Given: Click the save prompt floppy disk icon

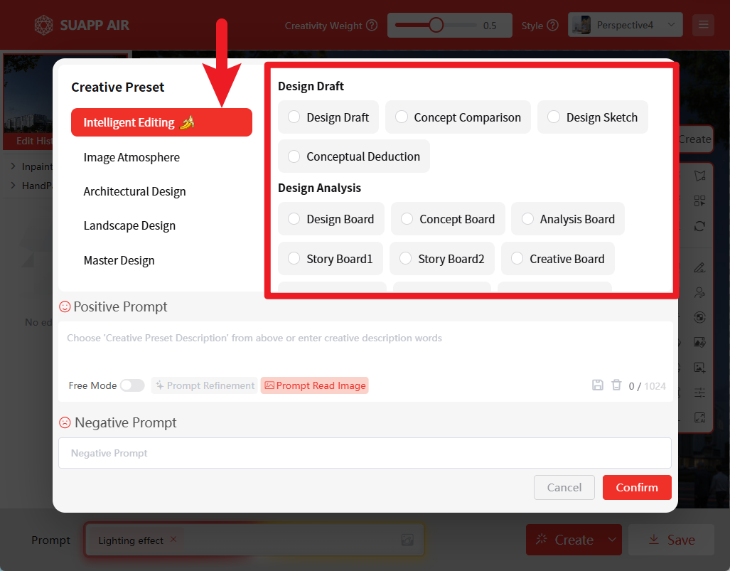Looking at the screenshot, I should click(x=598, y=385).
